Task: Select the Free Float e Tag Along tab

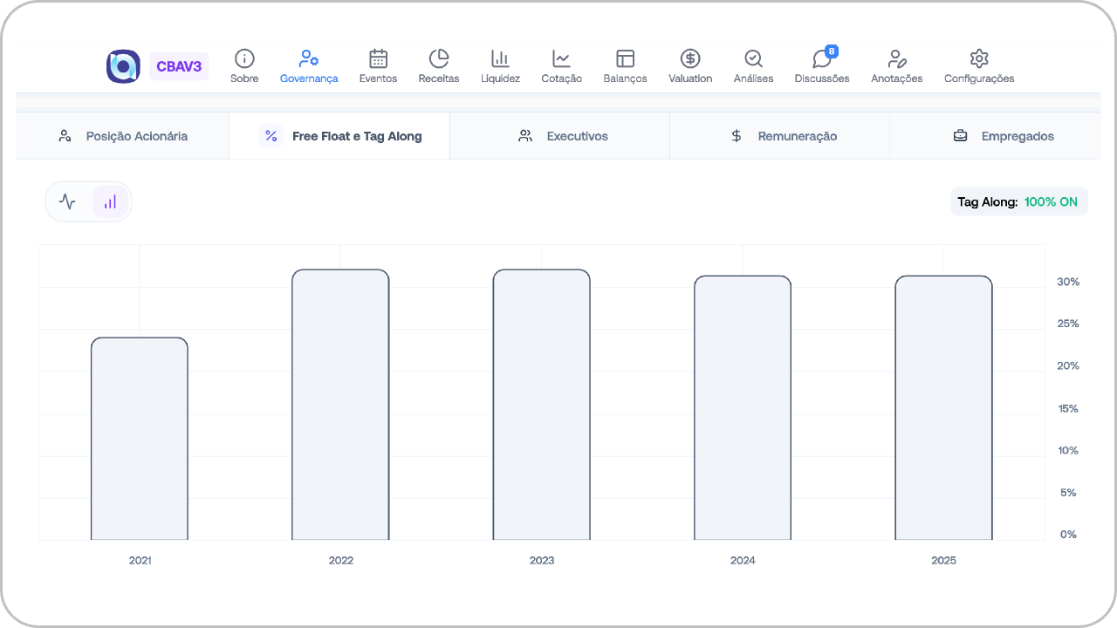Action: click(339, 136)
